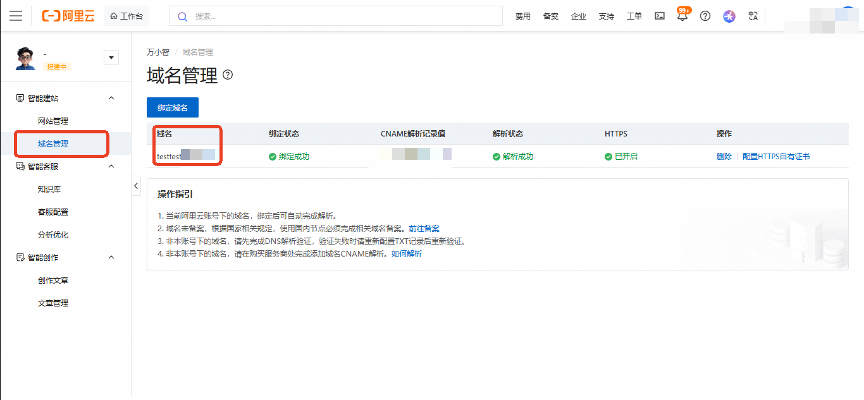Collapse the 智能建站 section
Viewport: 864px width, 400px height.
(111, 98)
